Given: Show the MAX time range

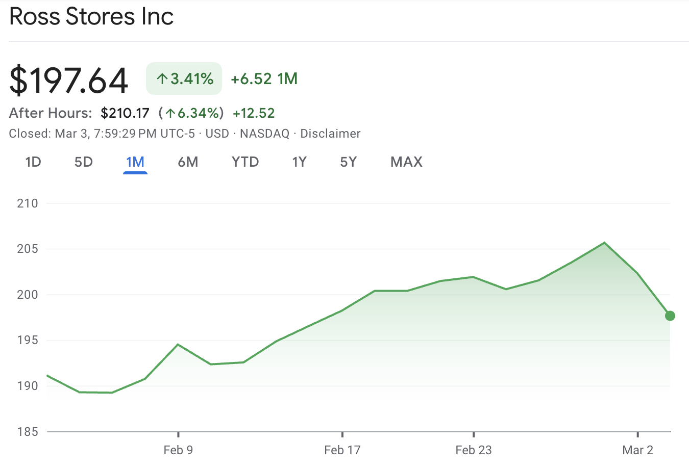Looking at the screenshot, I should point(406,162).
